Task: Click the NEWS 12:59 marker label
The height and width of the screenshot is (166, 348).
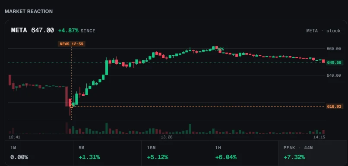Action: pyautogui.click(x=72, y=44)
